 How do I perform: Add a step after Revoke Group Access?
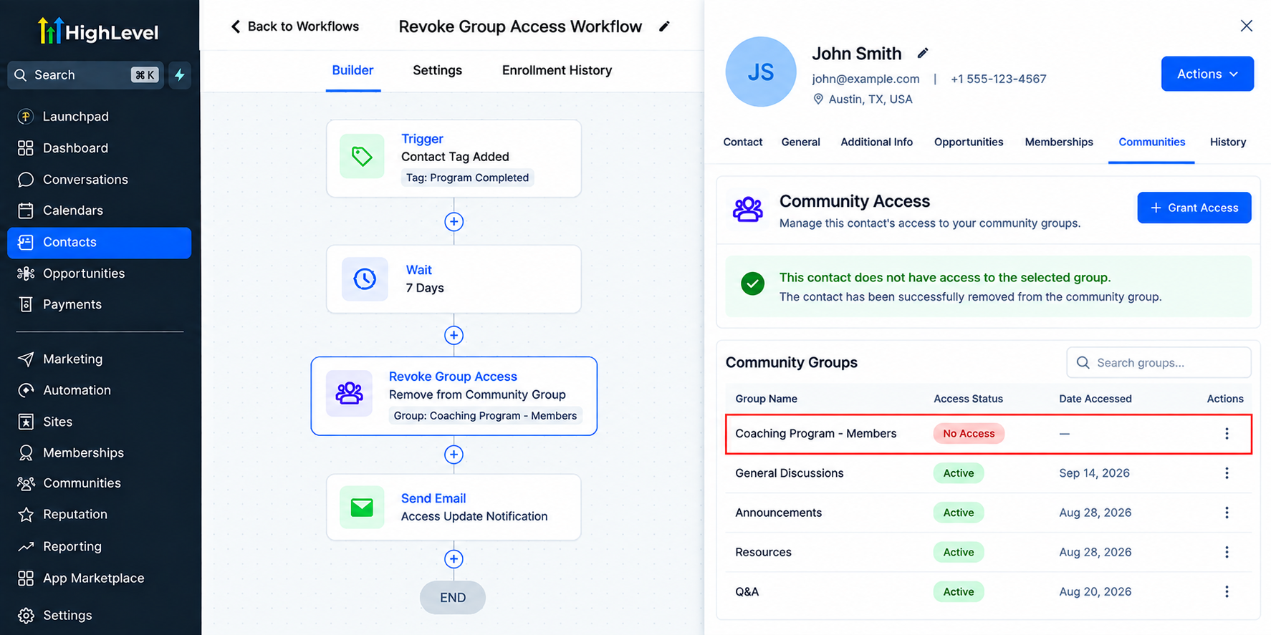point(454,455)
